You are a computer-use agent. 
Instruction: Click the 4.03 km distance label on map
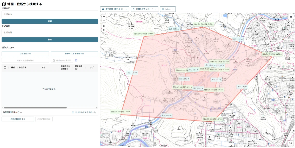[x=272, y=54]
